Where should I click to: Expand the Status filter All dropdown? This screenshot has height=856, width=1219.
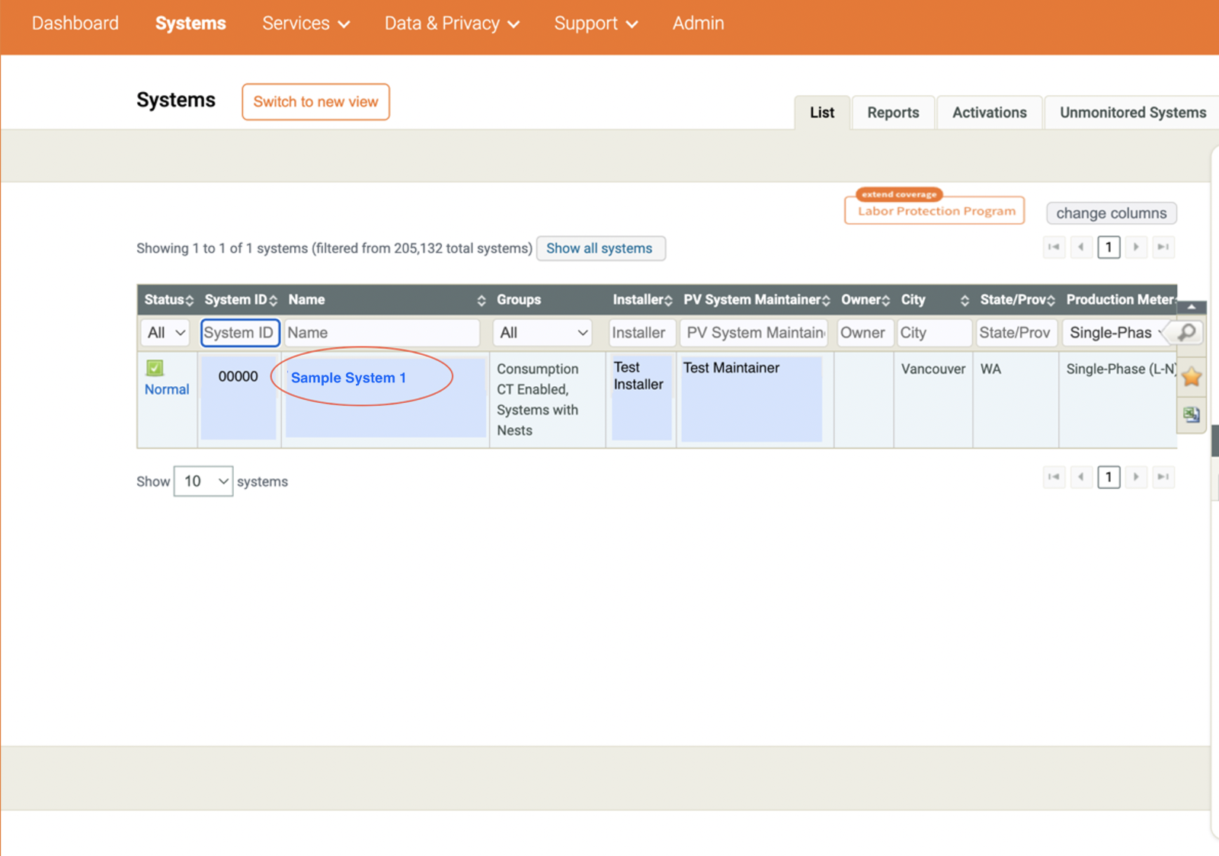click(x=164, y=333)
